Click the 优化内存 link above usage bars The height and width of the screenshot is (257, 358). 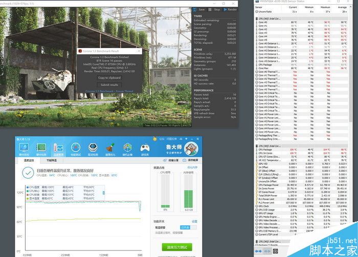[x=192, y=167]
